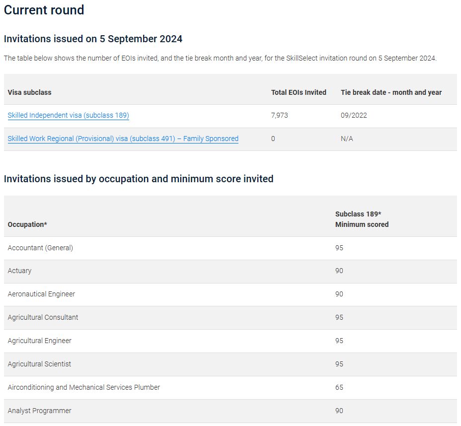Click the 7,973 total EOIs invited value
The image size is (461, 426).
(x=280, y=115)
